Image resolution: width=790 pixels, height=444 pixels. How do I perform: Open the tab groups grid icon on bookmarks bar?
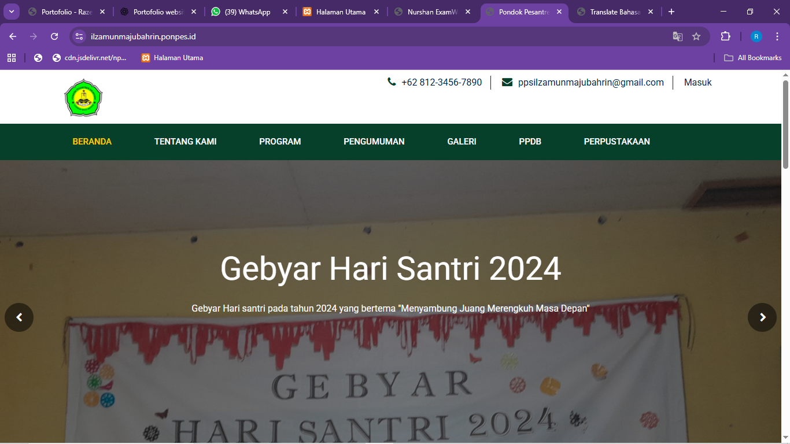coord(11,58)
